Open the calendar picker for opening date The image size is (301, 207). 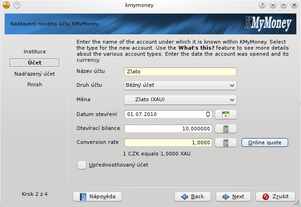[226, 115]
